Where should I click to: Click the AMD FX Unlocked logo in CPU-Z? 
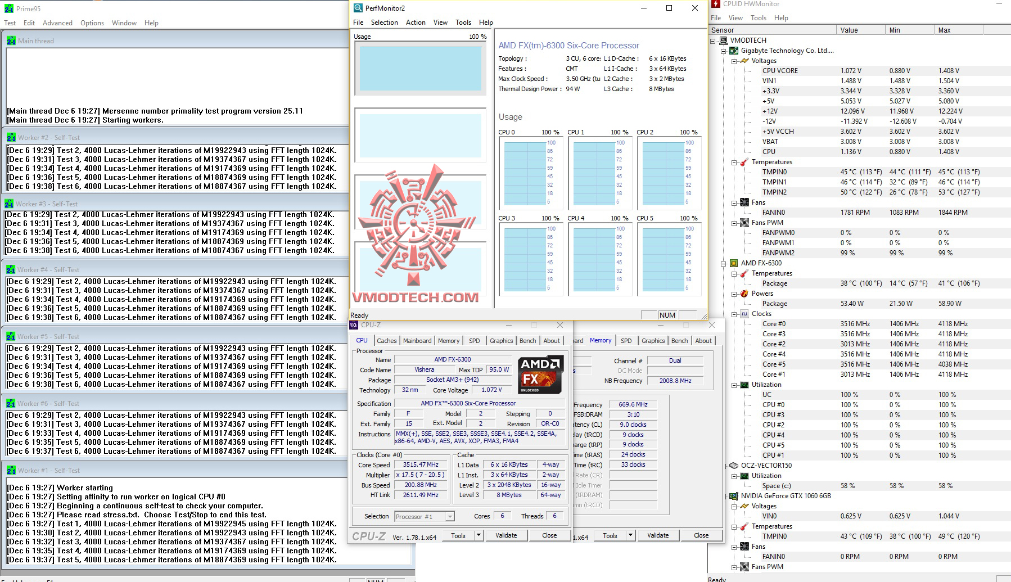point(540,374)
